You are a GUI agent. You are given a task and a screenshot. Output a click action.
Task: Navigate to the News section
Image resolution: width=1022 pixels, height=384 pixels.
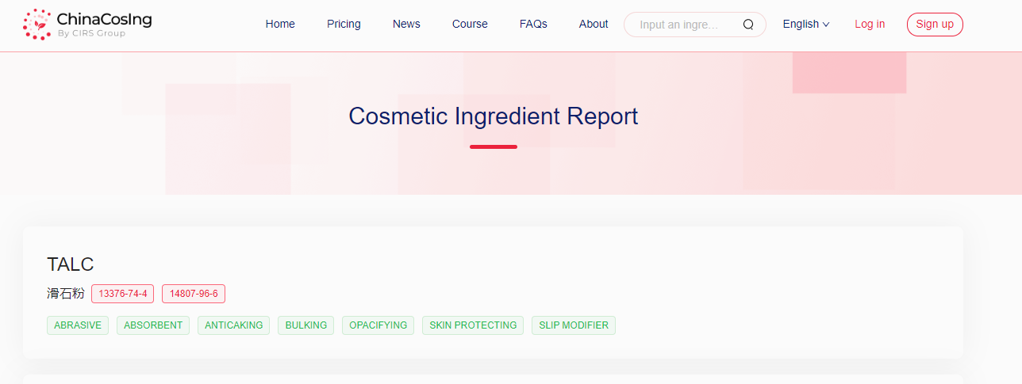click(406, 25)
